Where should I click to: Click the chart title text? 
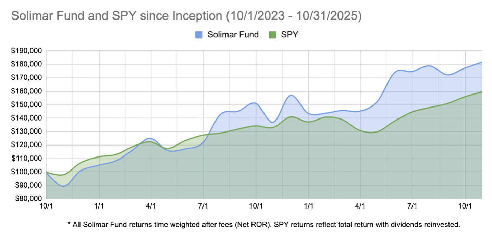tap(186, 16)
